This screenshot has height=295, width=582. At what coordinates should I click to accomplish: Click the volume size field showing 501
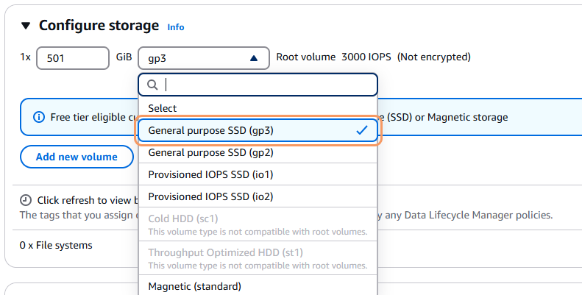coord(72,57)
